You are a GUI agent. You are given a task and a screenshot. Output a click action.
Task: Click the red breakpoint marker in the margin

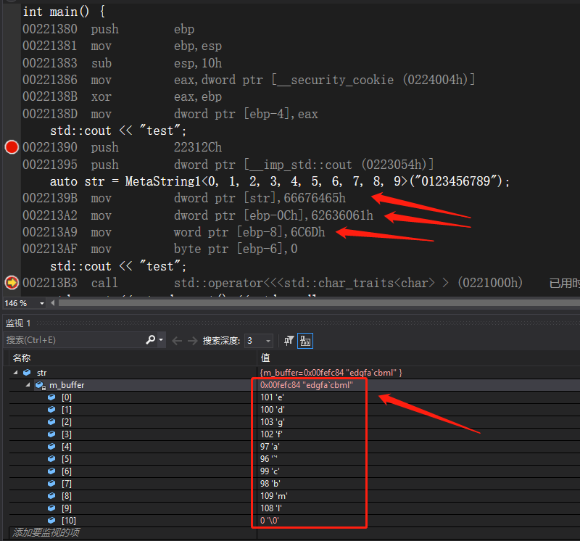tap(12, 147)
